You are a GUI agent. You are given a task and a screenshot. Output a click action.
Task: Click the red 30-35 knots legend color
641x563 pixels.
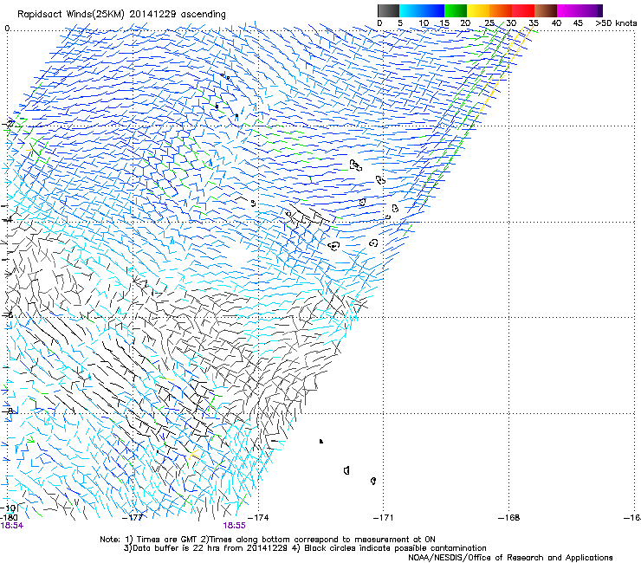(x=523, y=10)
